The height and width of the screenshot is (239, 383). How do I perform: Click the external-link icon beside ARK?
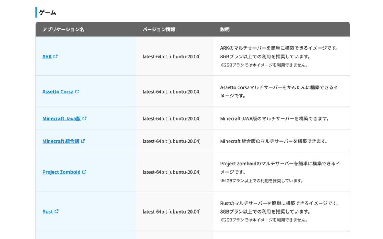[x=56, y=56]
